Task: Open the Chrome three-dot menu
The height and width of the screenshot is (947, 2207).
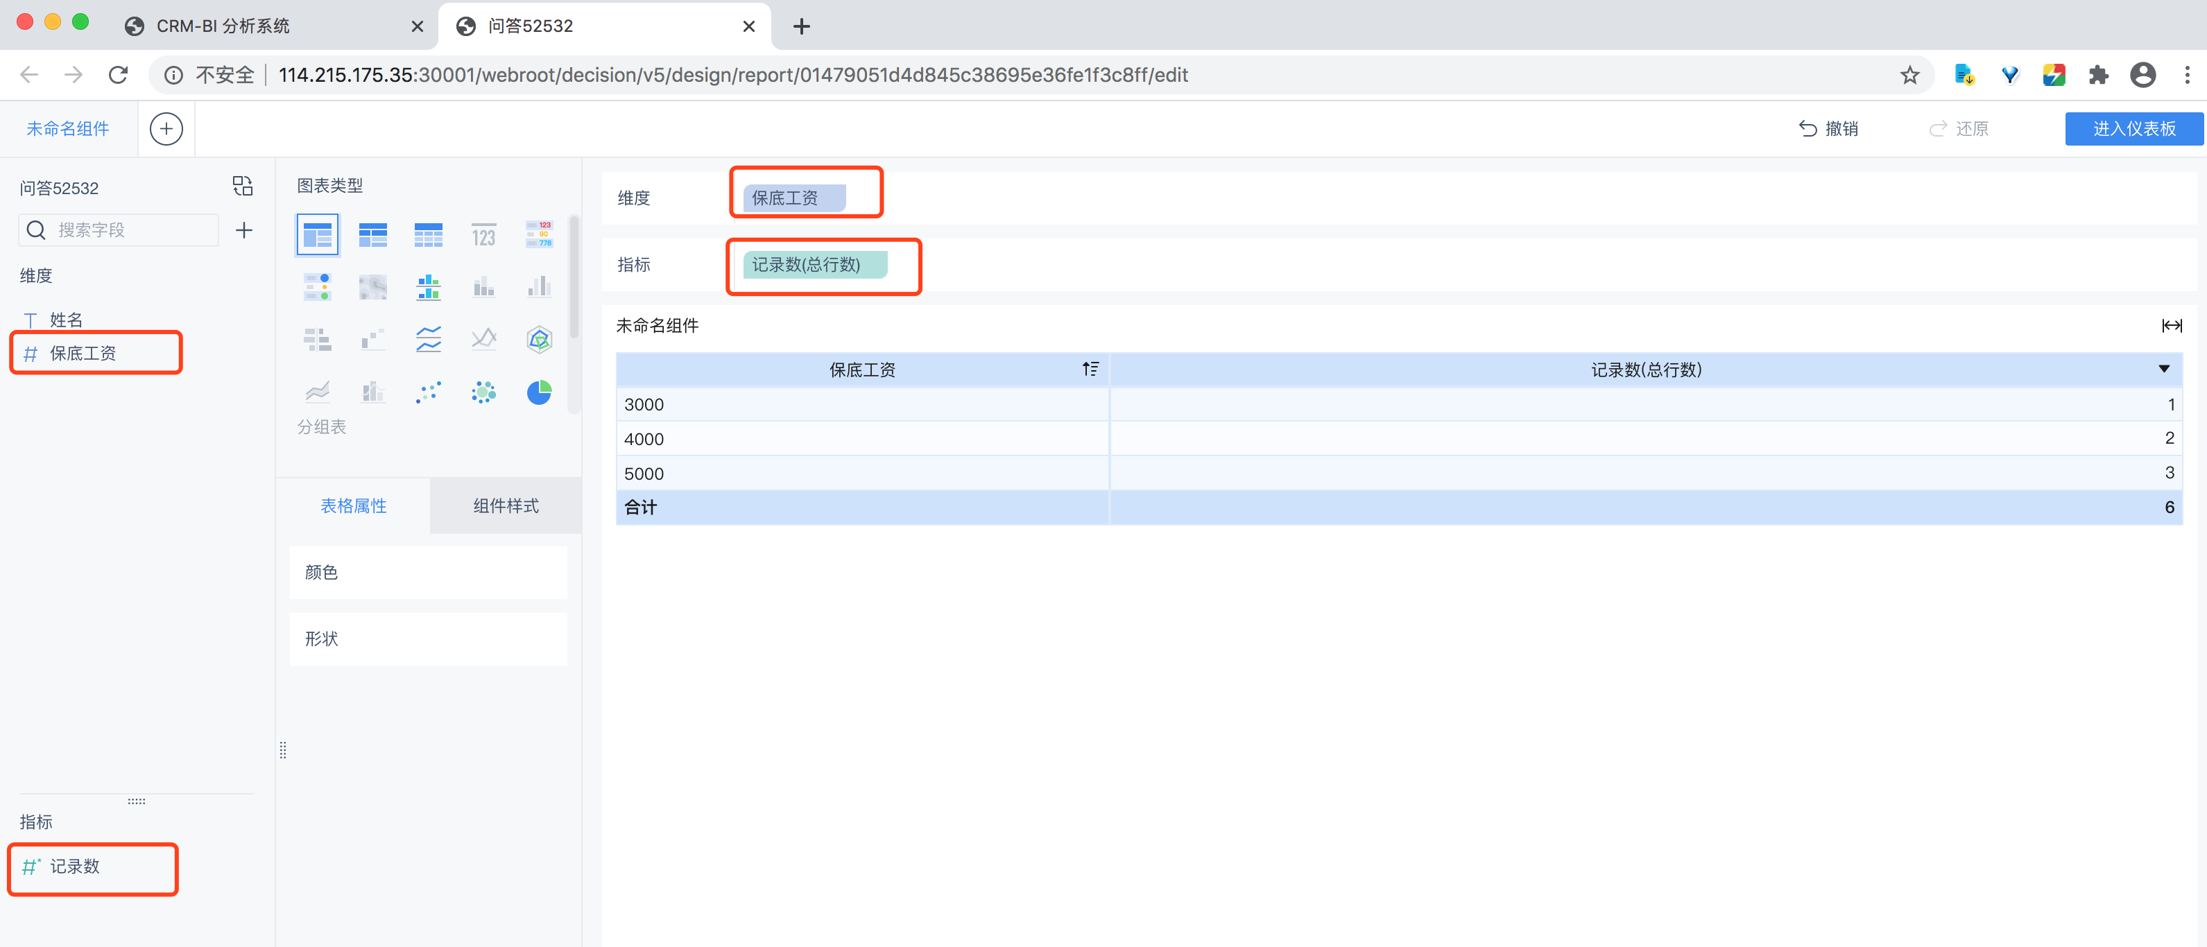Action: tap(2188, 76)
